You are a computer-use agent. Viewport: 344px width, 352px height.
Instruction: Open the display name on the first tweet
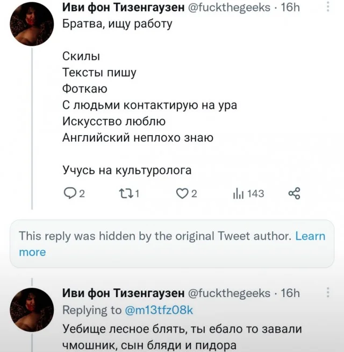tap(124, 8)
